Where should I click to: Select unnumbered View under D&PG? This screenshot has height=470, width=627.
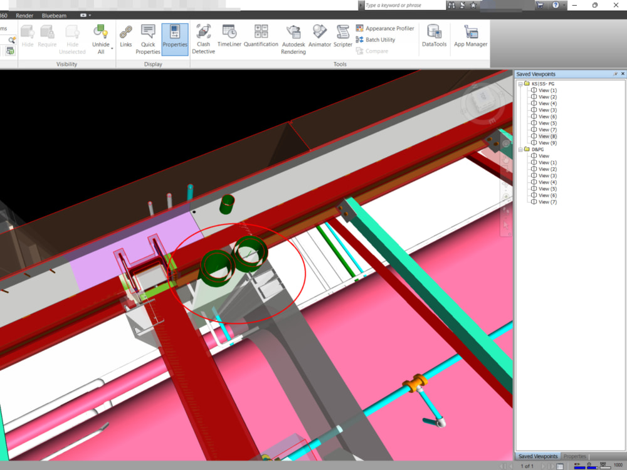pos(544,156)
